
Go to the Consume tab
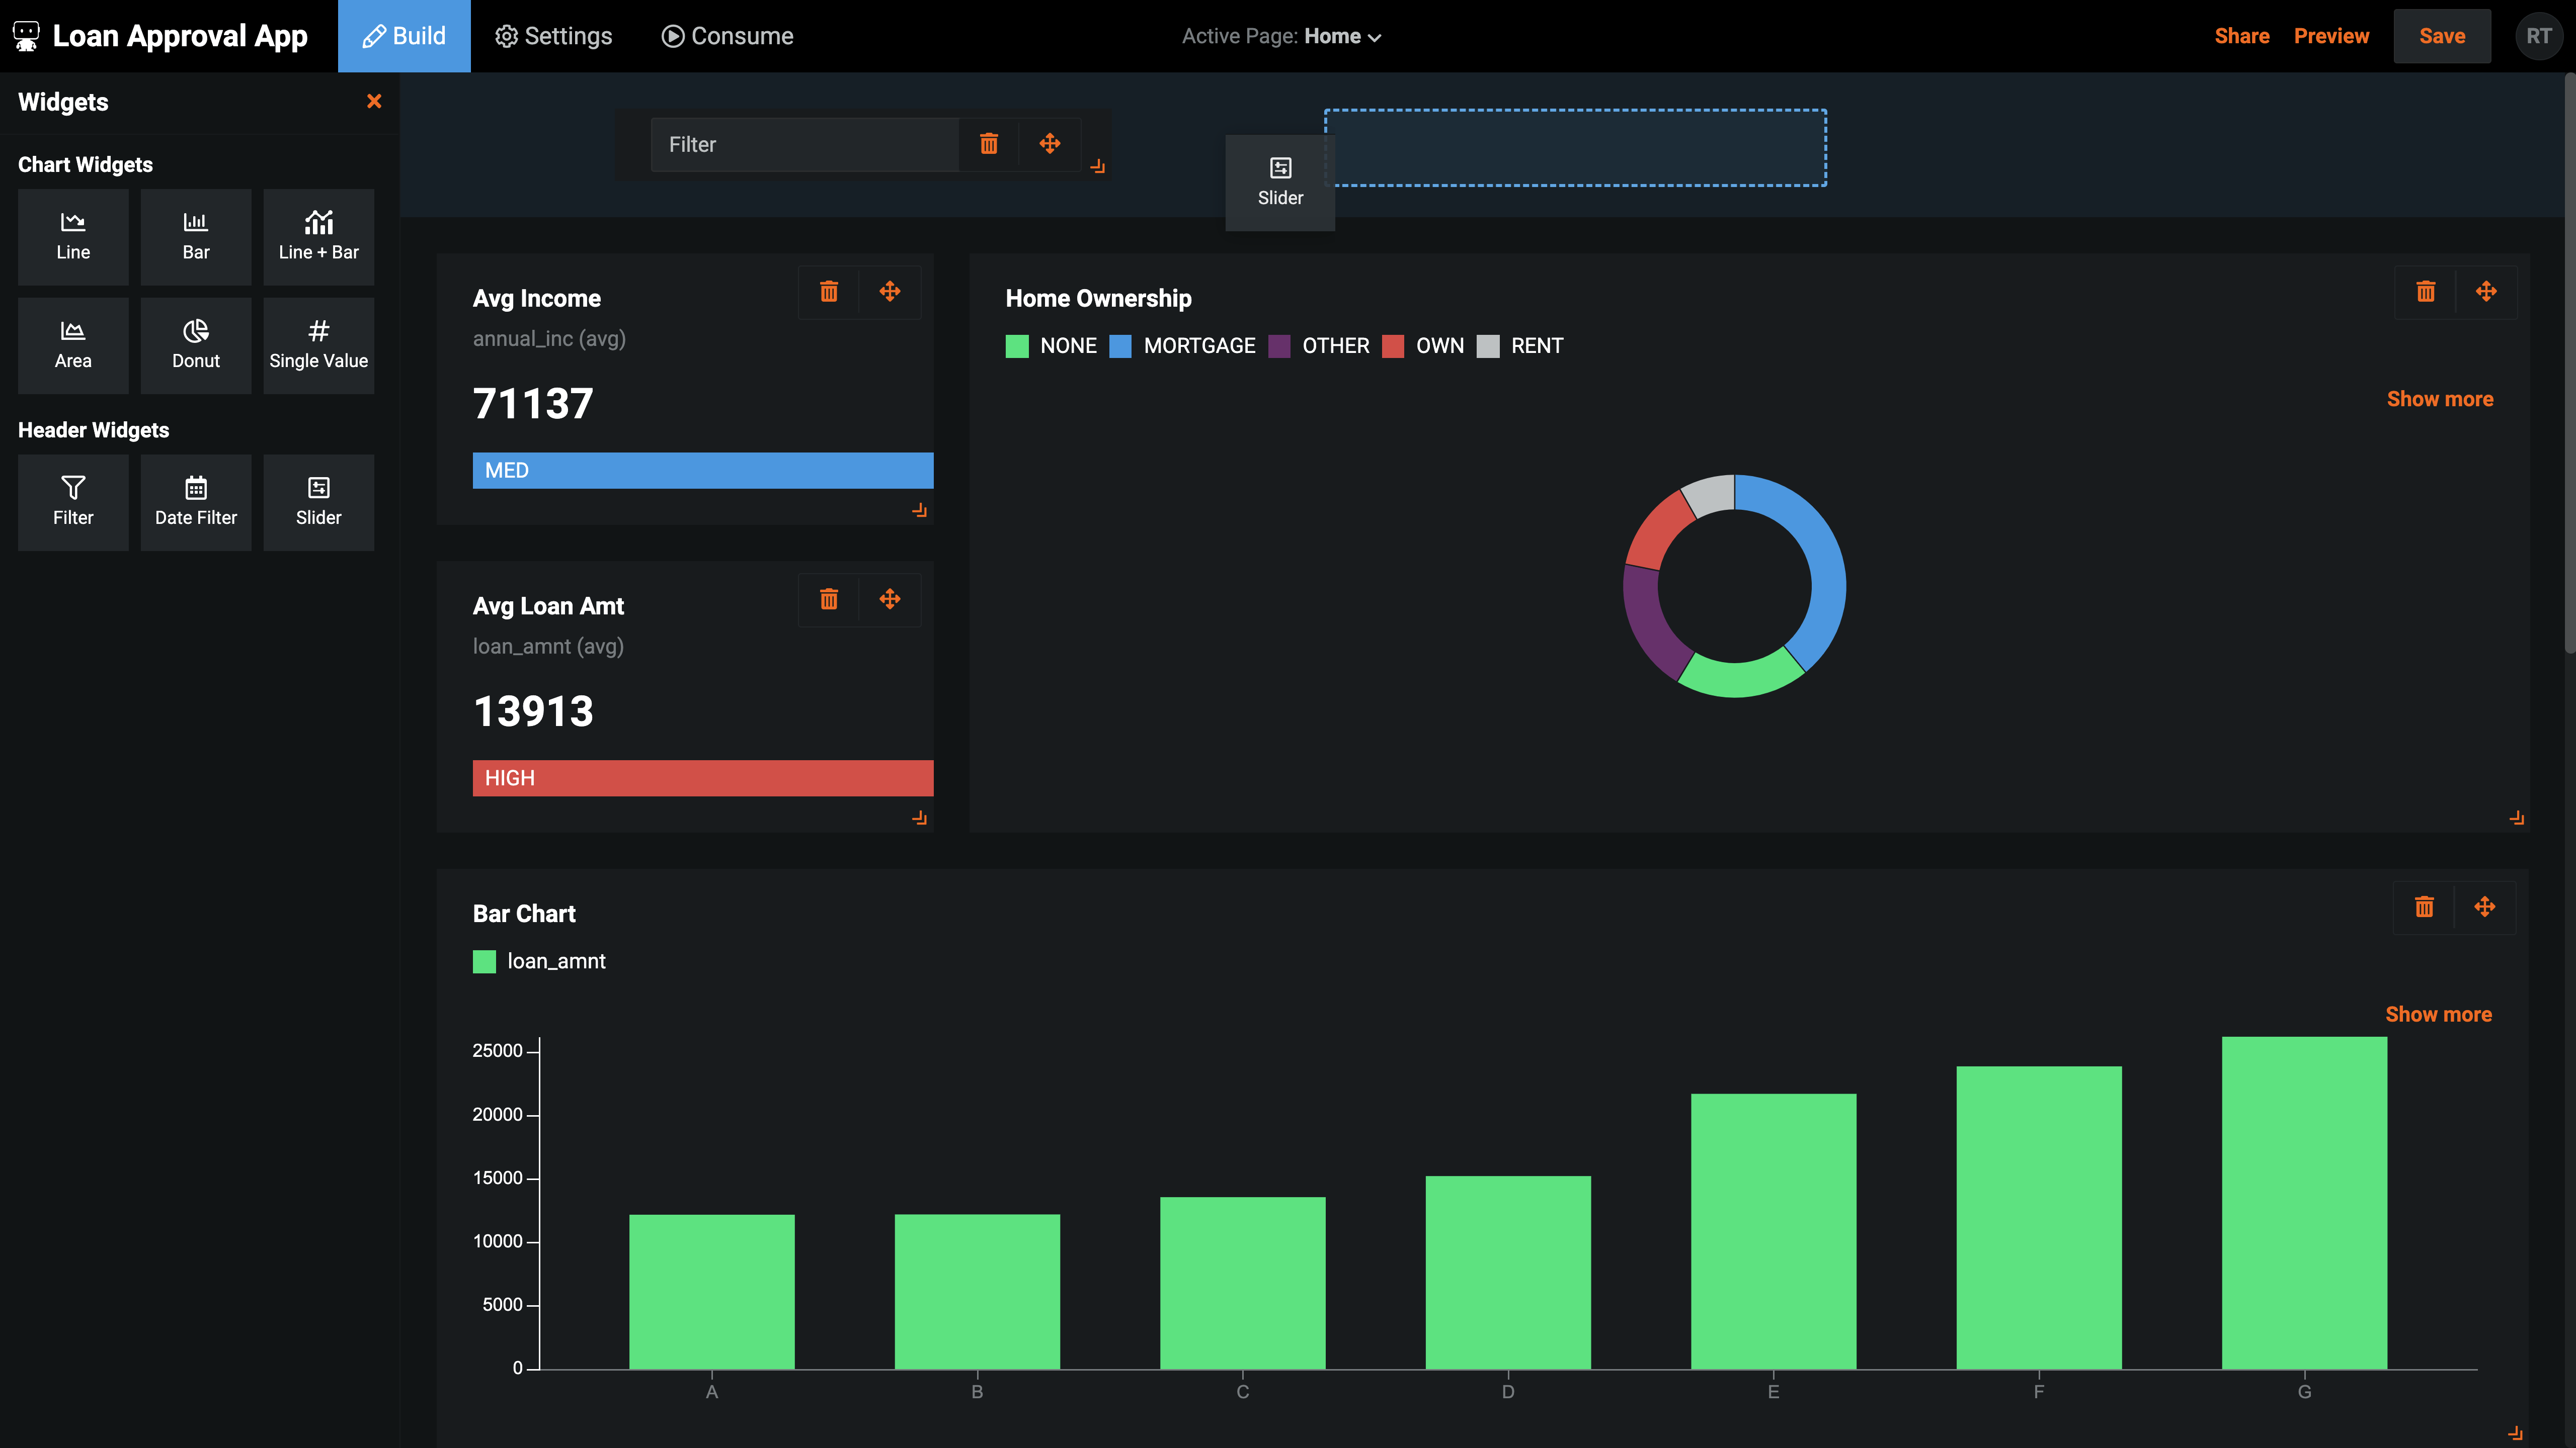[x=728, y=36]
